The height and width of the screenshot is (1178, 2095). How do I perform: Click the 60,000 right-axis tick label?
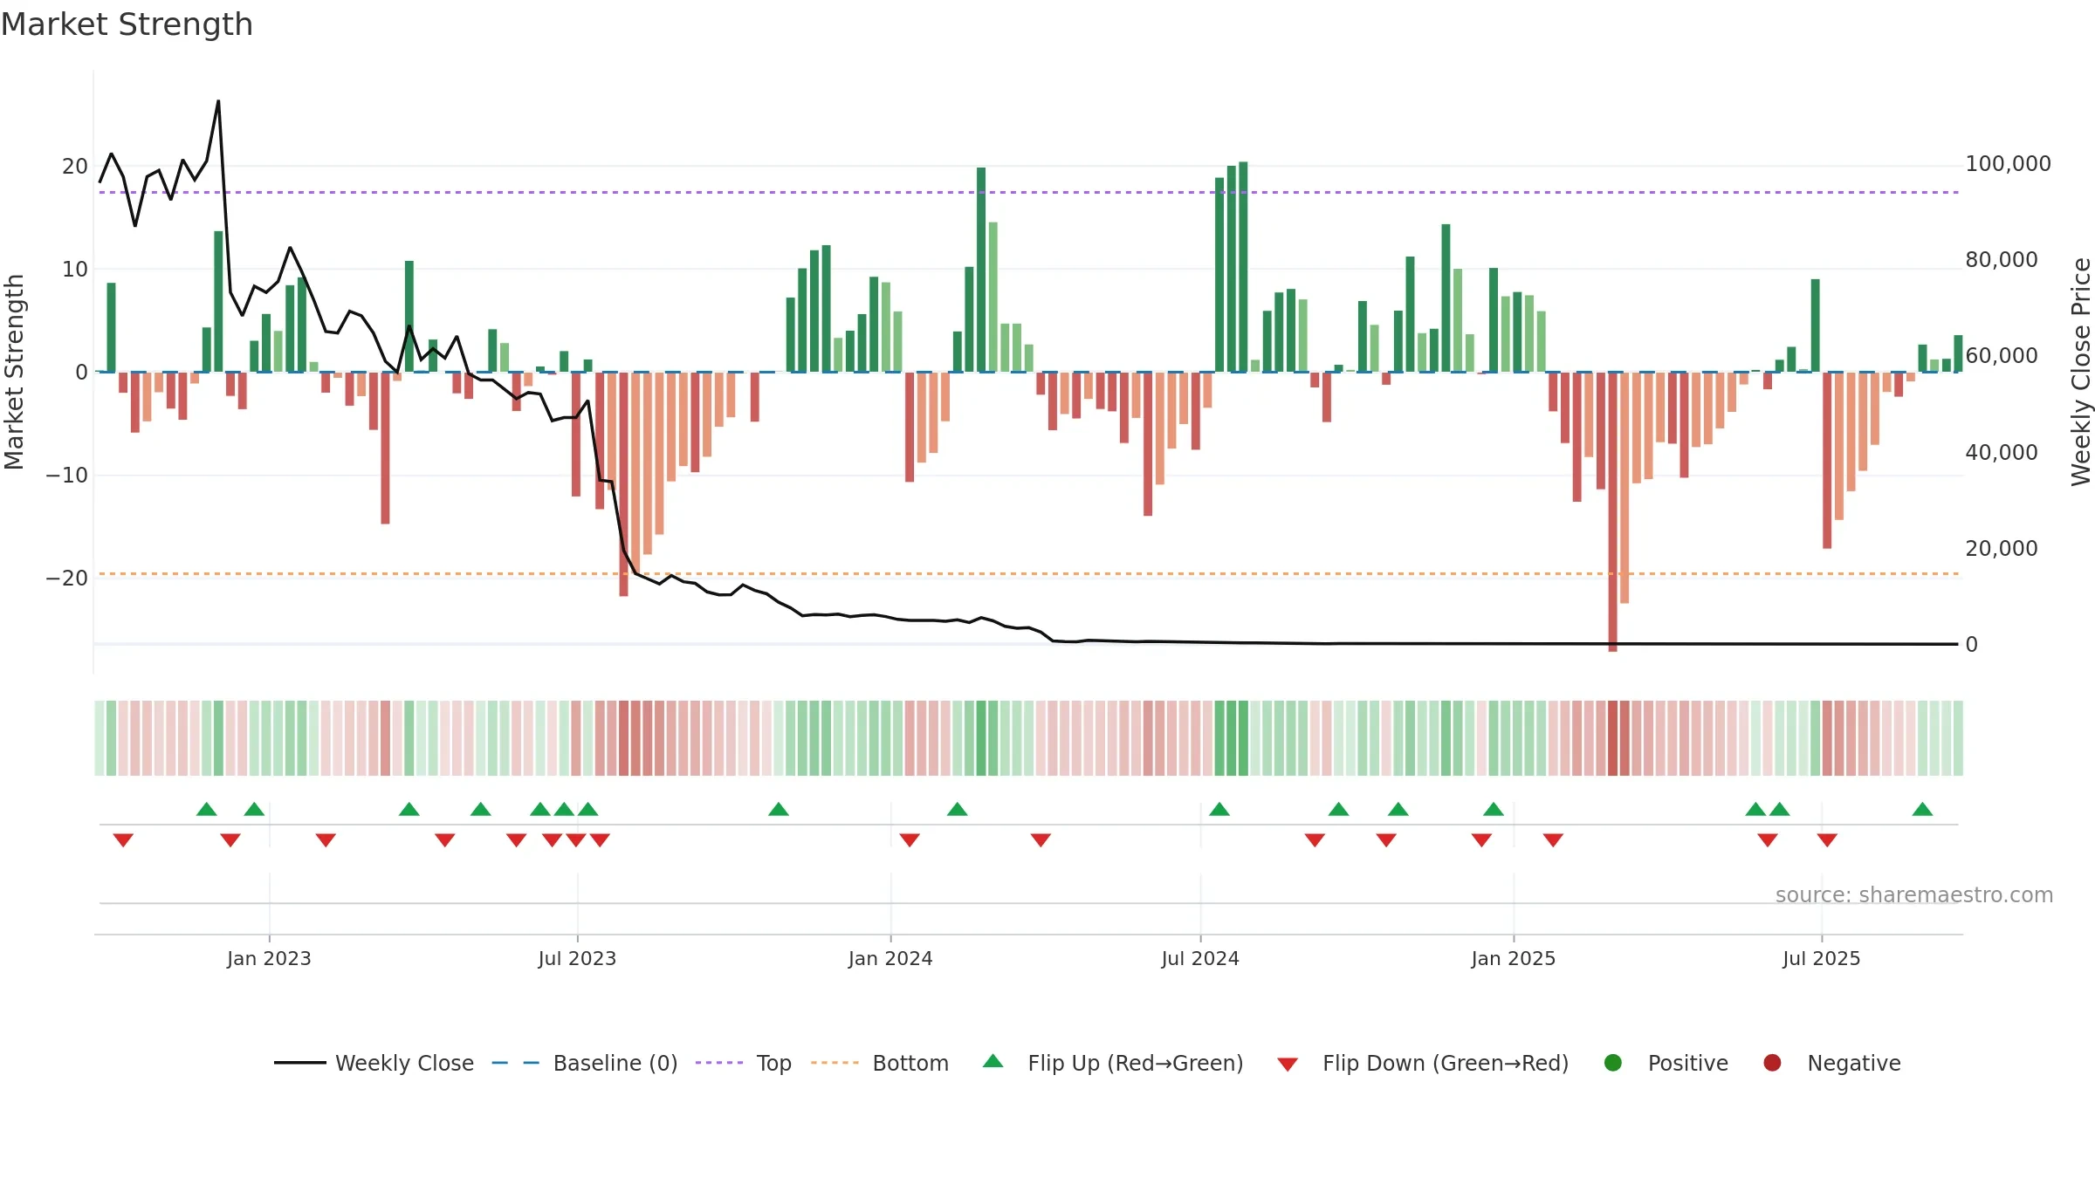click(x=2002, y=356)
